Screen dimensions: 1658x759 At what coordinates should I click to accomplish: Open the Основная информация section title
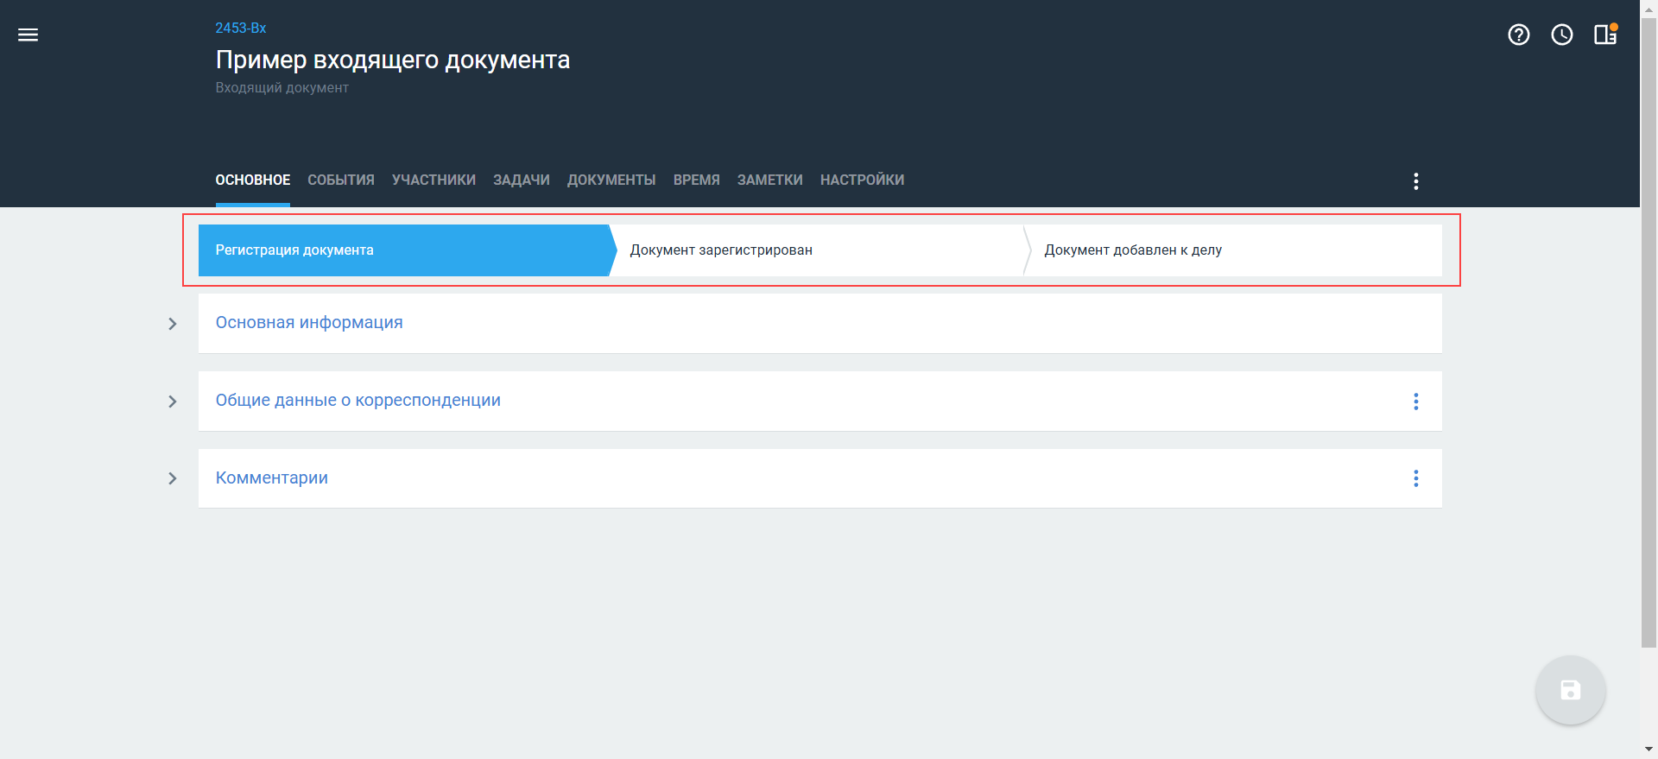309,322
